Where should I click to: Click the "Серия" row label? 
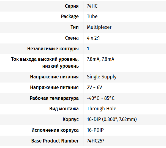click(x=72, y=6)
